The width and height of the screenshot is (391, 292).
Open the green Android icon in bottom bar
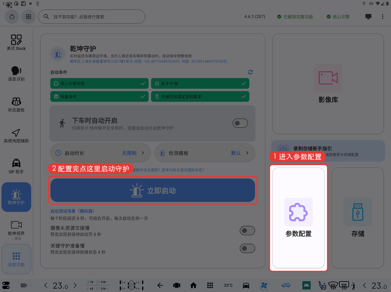(306, 285)
